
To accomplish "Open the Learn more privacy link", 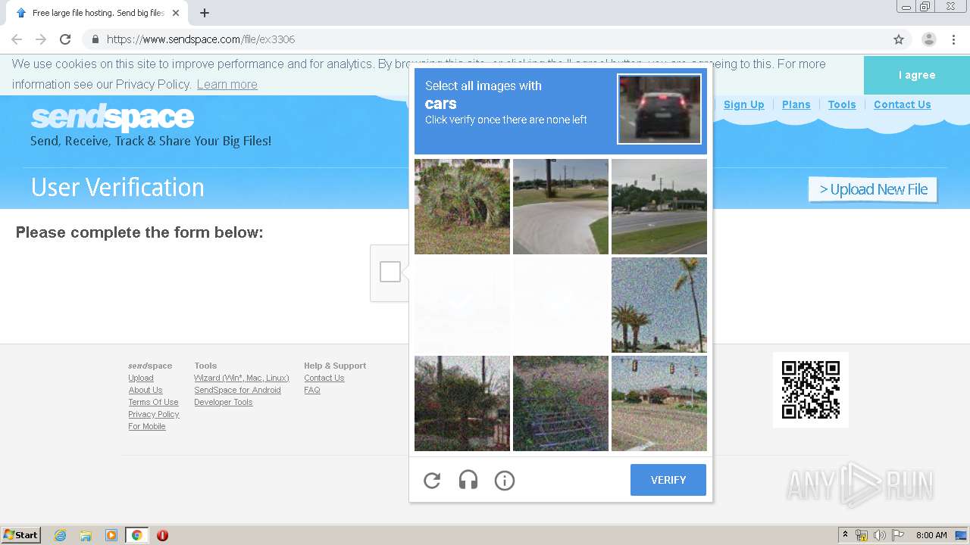I will (x=227, y=84).
